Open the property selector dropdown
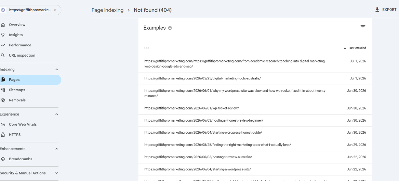 coord(30,10)
